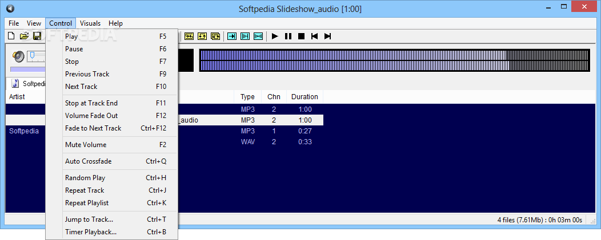This screenshot has height=240, width=601.
Task: Select the highlighted _audio track row
Action: click(x=250, y=120)
